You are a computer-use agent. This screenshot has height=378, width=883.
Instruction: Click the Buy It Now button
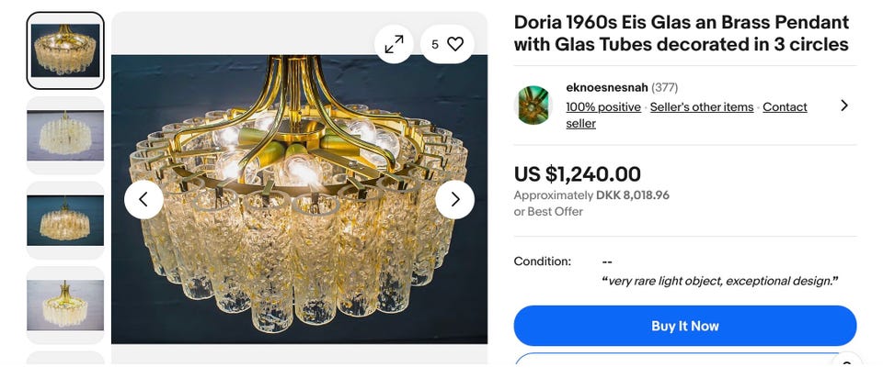(x=684, y=326)
